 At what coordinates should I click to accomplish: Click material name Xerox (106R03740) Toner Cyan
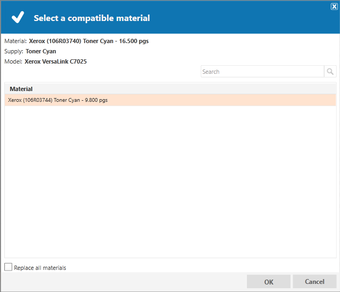(89, 41)
